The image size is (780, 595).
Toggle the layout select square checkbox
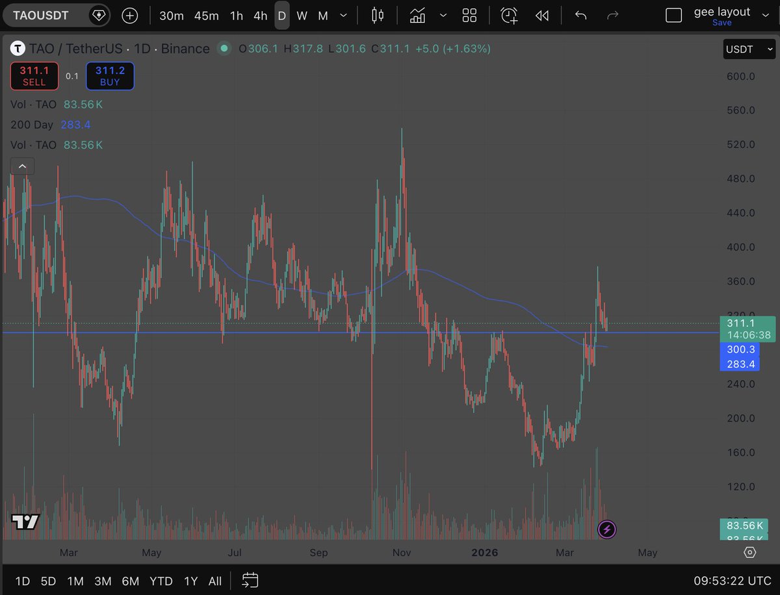click(x=674, y=16)
